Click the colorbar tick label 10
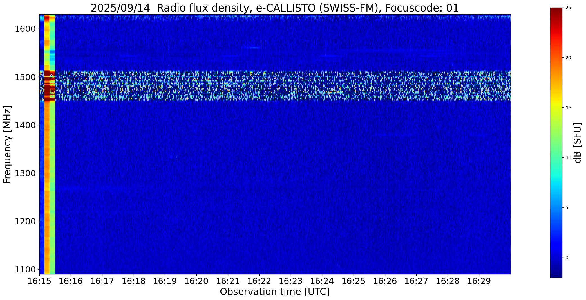Viewport: 586px width, 300px height. pyautogui.click(x=568, y=158)
